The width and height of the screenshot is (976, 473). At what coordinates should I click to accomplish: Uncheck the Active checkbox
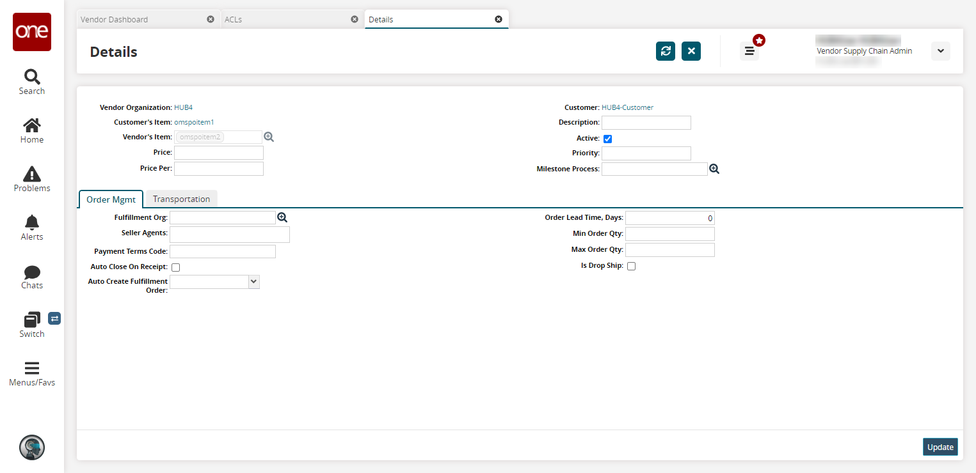608,139
